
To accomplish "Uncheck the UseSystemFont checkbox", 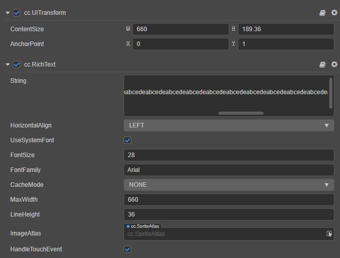I will (x=128, y=140).
